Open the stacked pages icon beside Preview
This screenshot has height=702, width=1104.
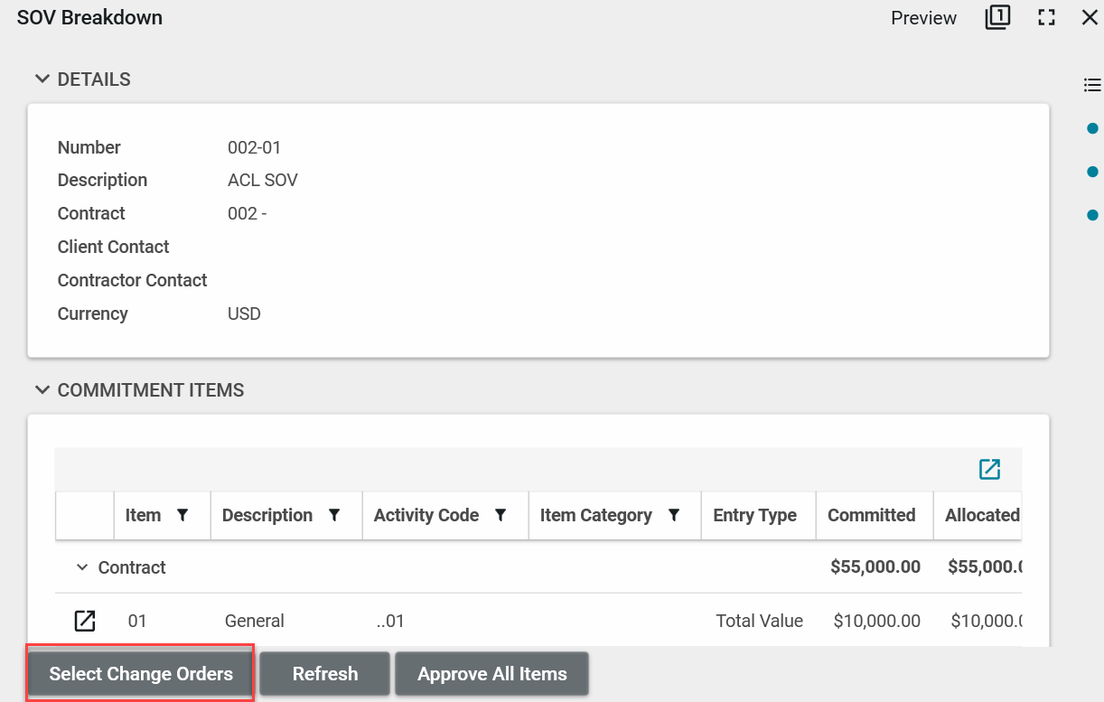tap(997, 18)
